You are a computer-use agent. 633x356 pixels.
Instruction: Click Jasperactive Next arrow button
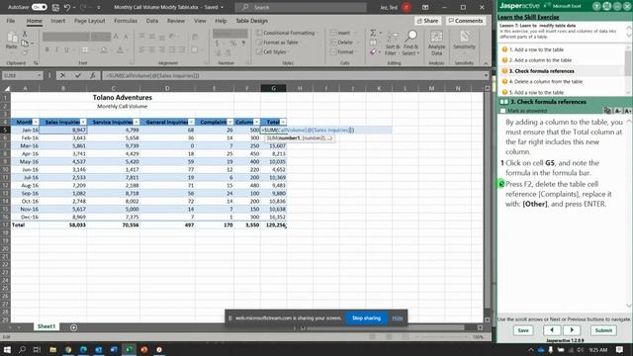[572, 330]
